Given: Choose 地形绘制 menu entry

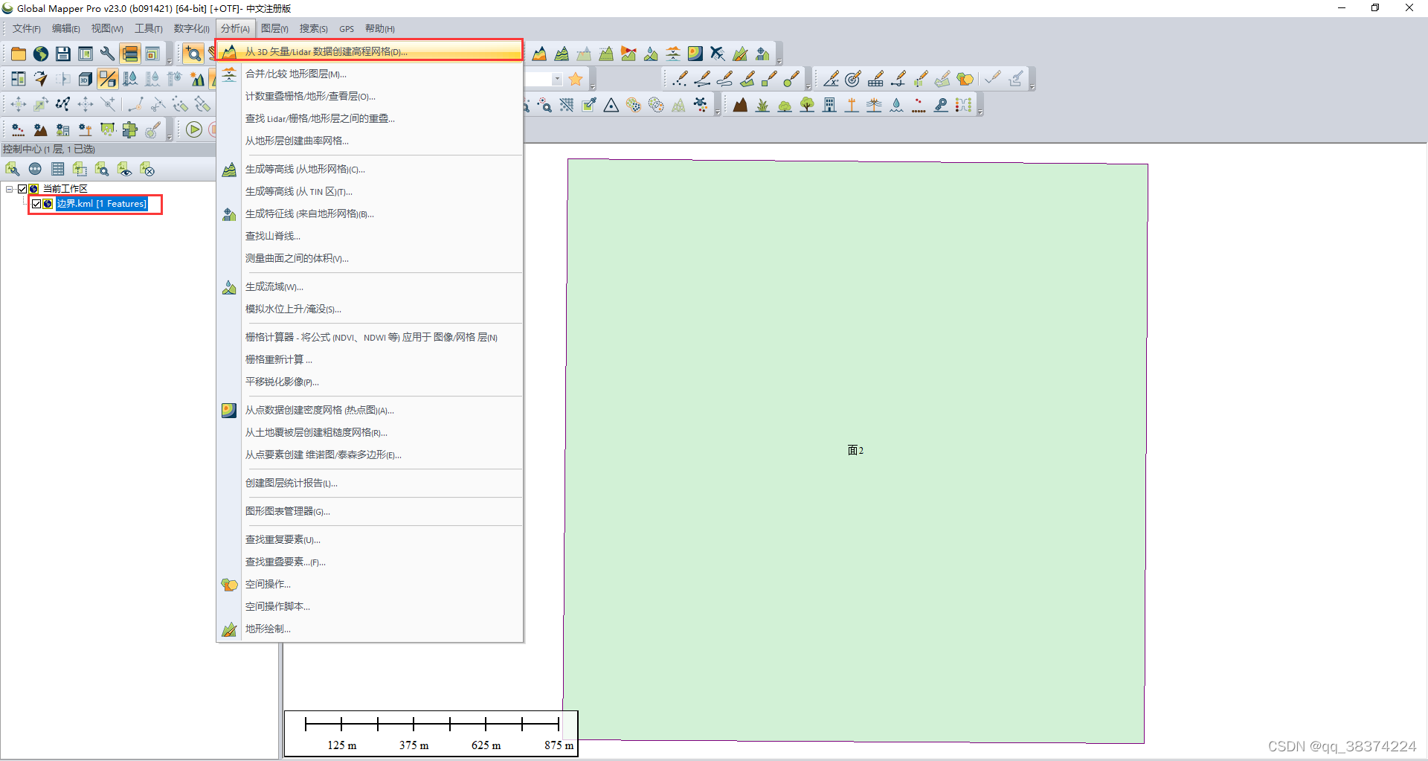Looking at the screenshot, I should [x=370, y=629].
